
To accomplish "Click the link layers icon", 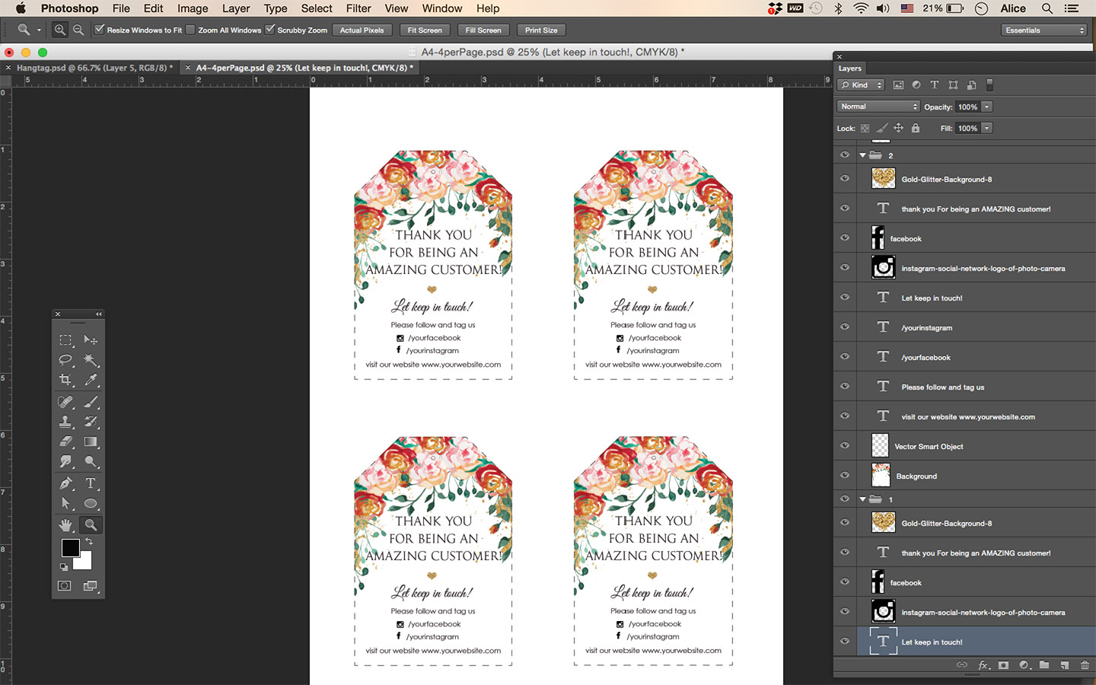I will [962, 665].
